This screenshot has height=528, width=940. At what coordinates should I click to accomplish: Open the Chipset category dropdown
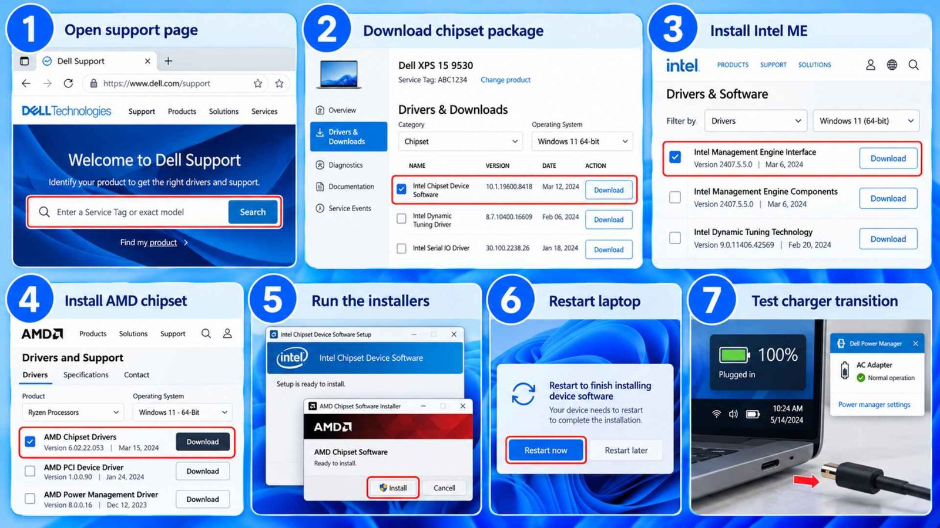coord(460,141)
